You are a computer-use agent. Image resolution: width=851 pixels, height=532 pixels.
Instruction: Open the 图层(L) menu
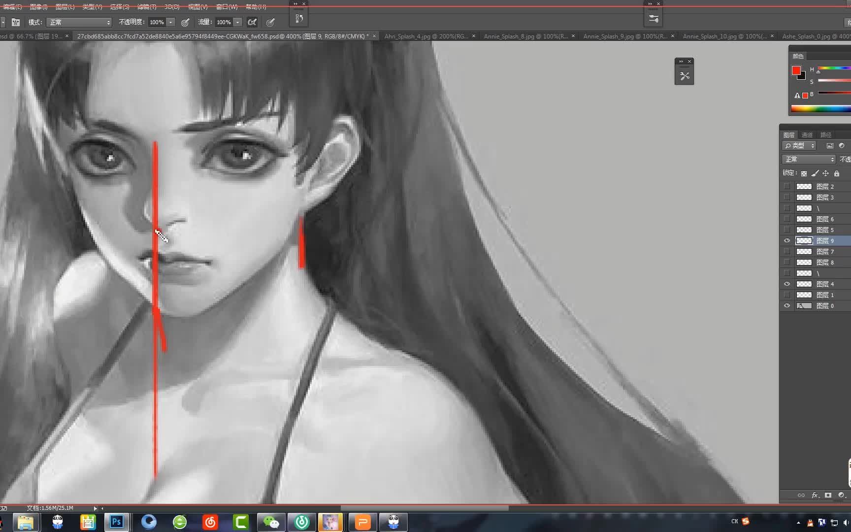pos(65,7)
